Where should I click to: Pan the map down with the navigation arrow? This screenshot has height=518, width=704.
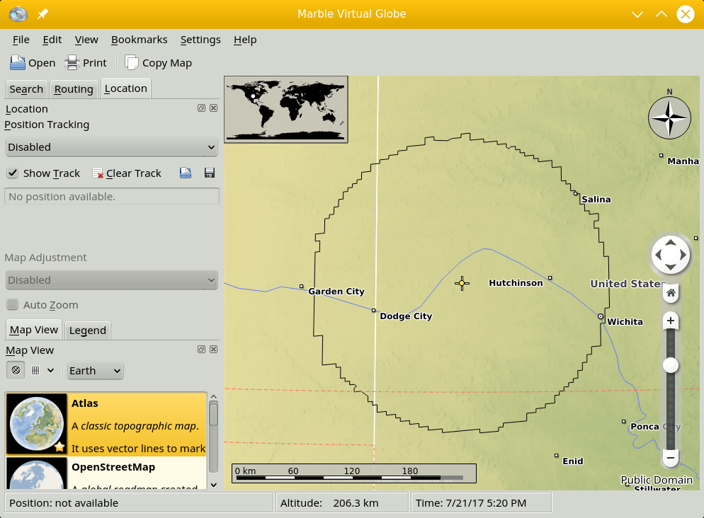click(670, 267)
